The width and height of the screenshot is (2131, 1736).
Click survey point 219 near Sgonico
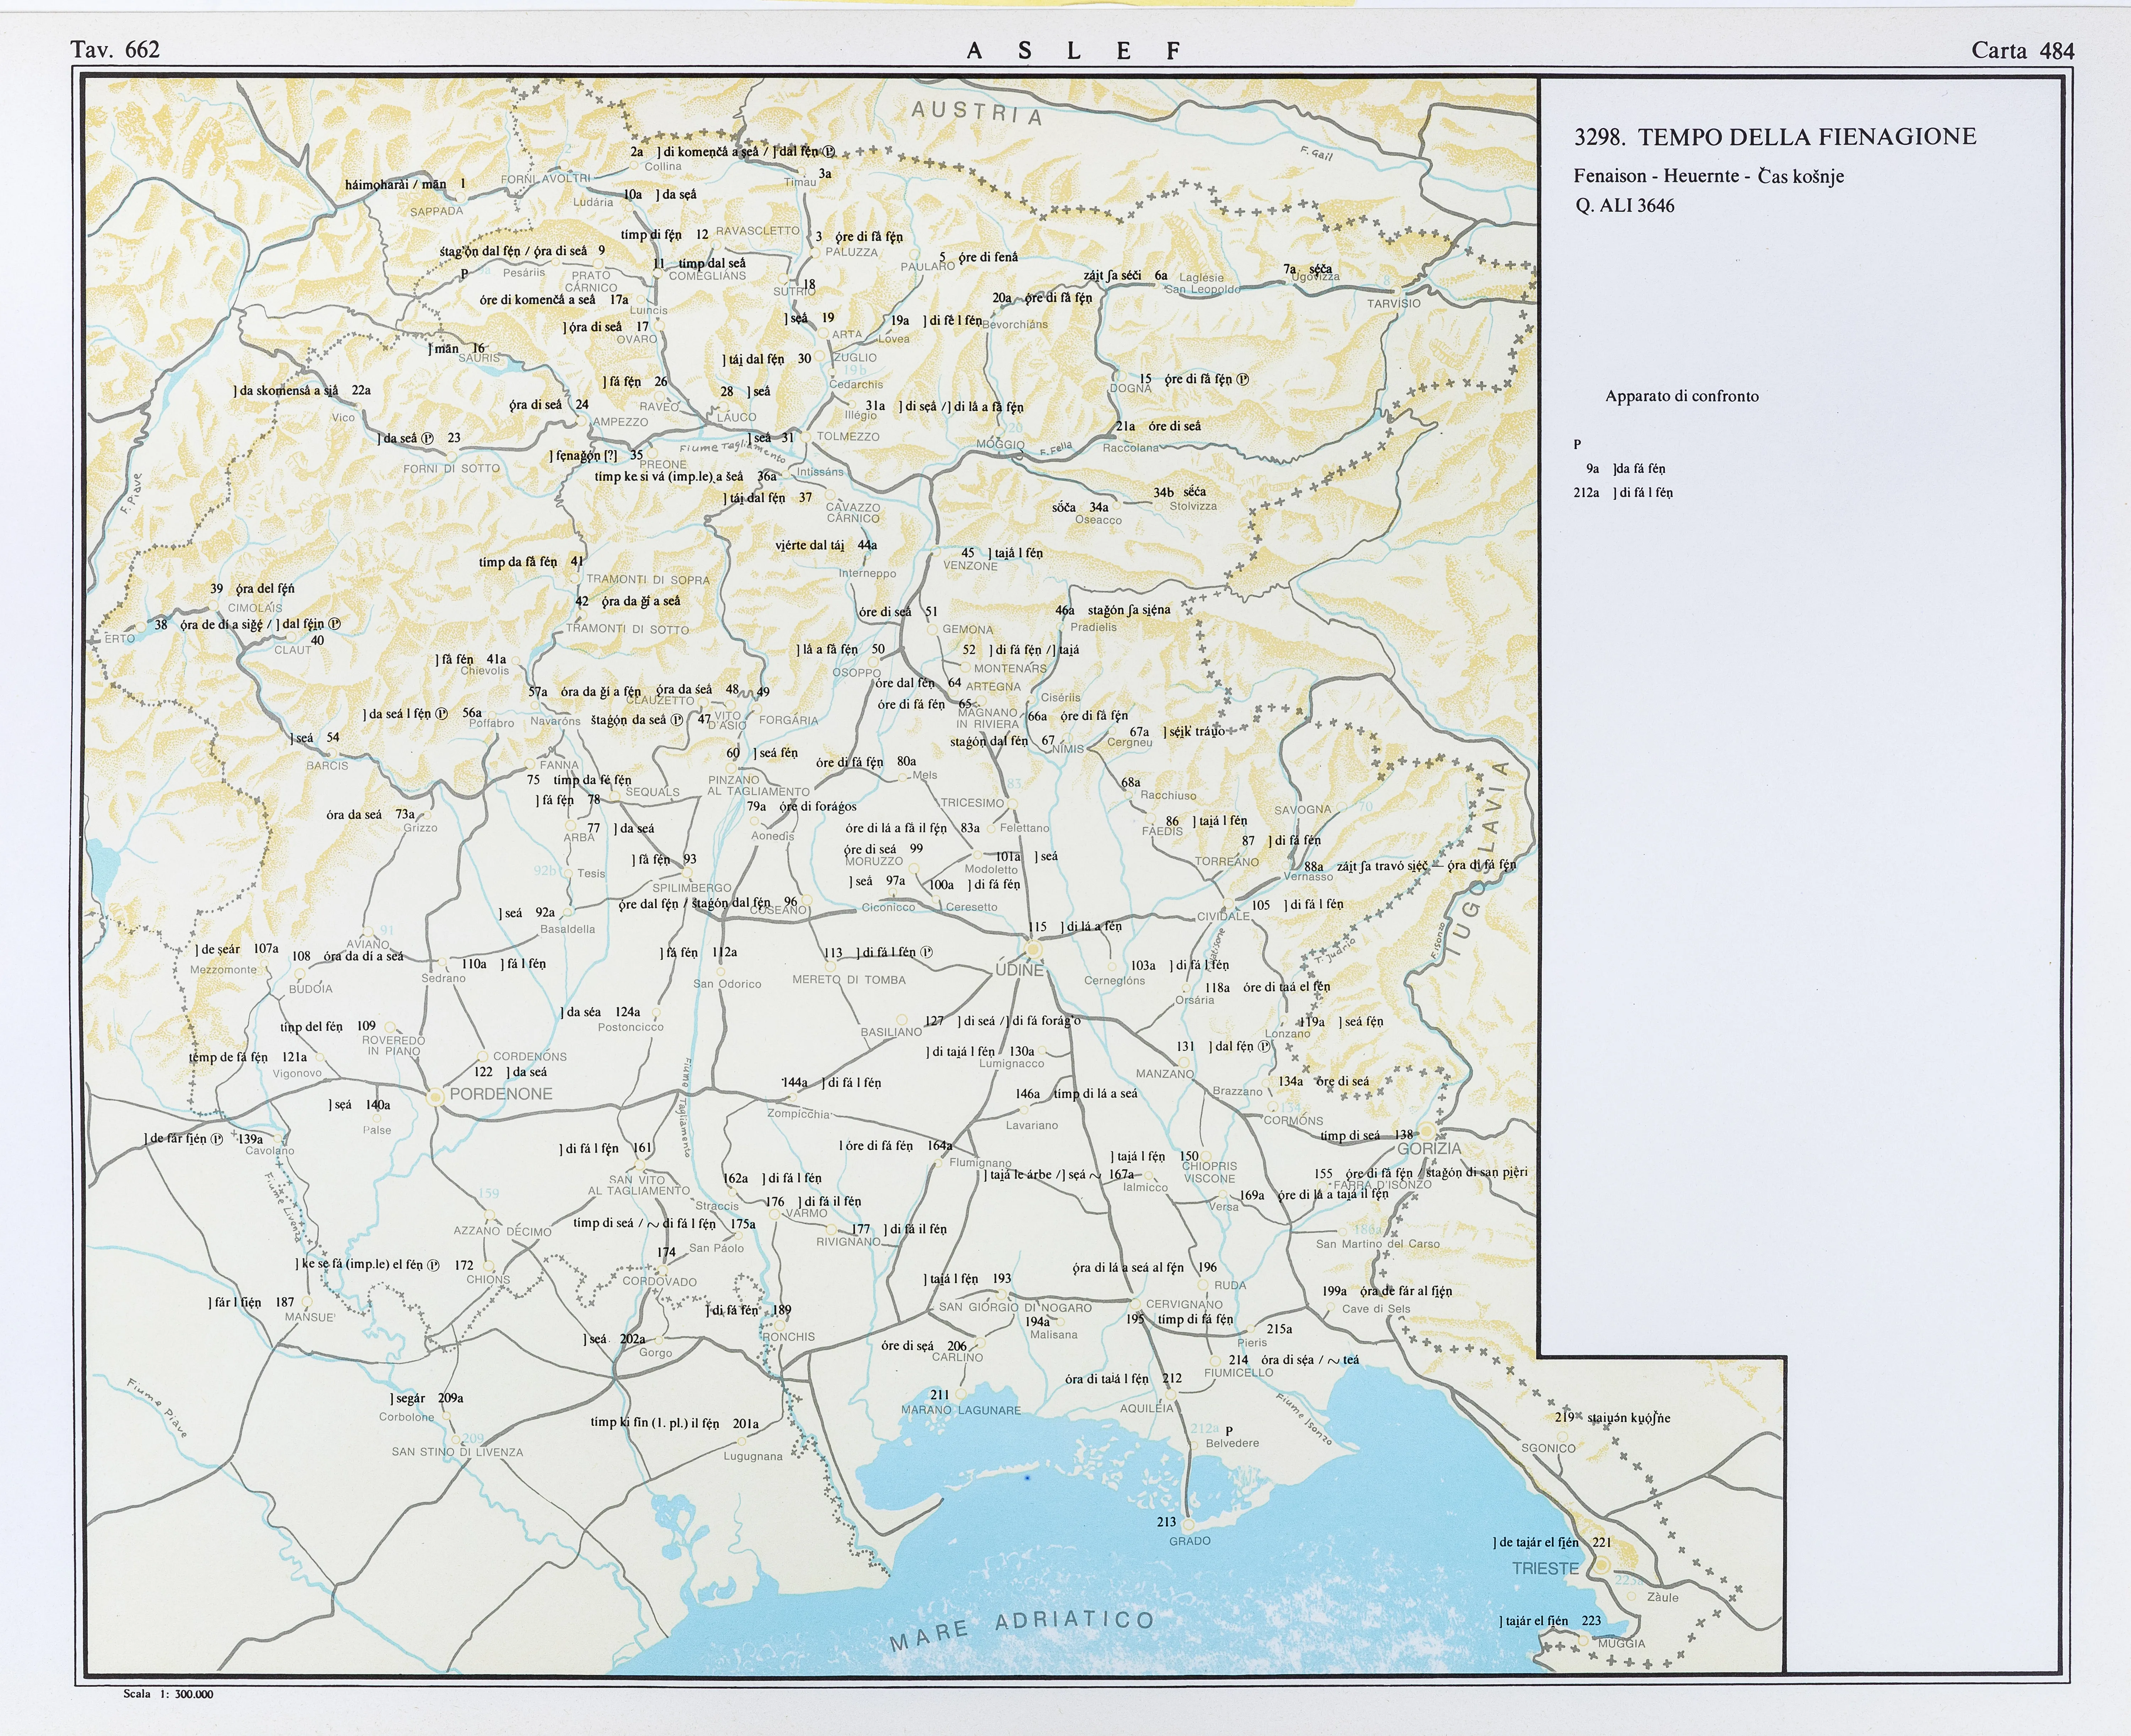[1565, 1417]
